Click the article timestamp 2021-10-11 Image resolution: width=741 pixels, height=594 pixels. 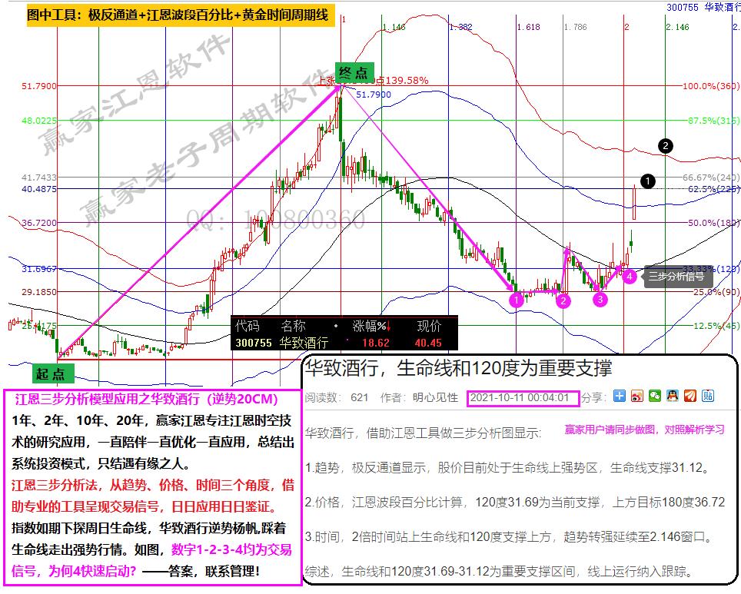[518, 397]
